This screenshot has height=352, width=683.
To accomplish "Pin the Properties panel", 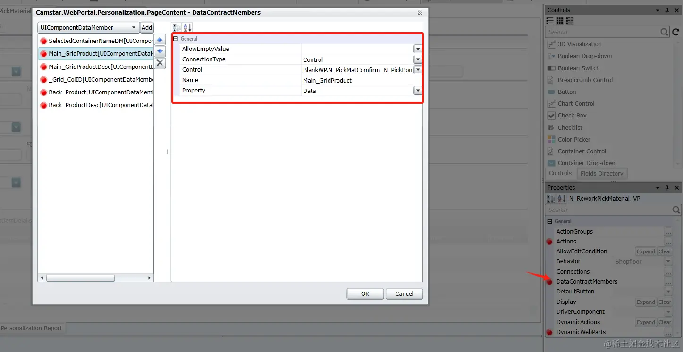I will 667,188.
